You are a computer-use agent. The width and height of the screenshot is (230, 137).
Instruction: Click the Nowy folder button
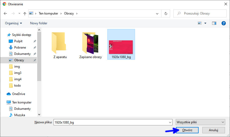point(39,23)
